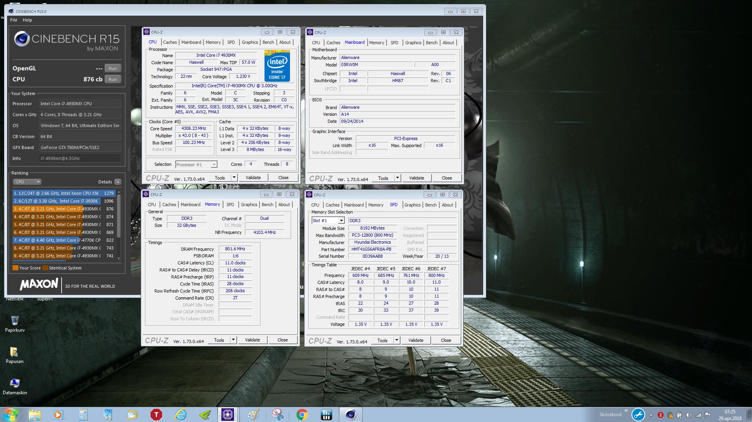Open the Windows Start menu
The image size is (752, 422).
11,415
